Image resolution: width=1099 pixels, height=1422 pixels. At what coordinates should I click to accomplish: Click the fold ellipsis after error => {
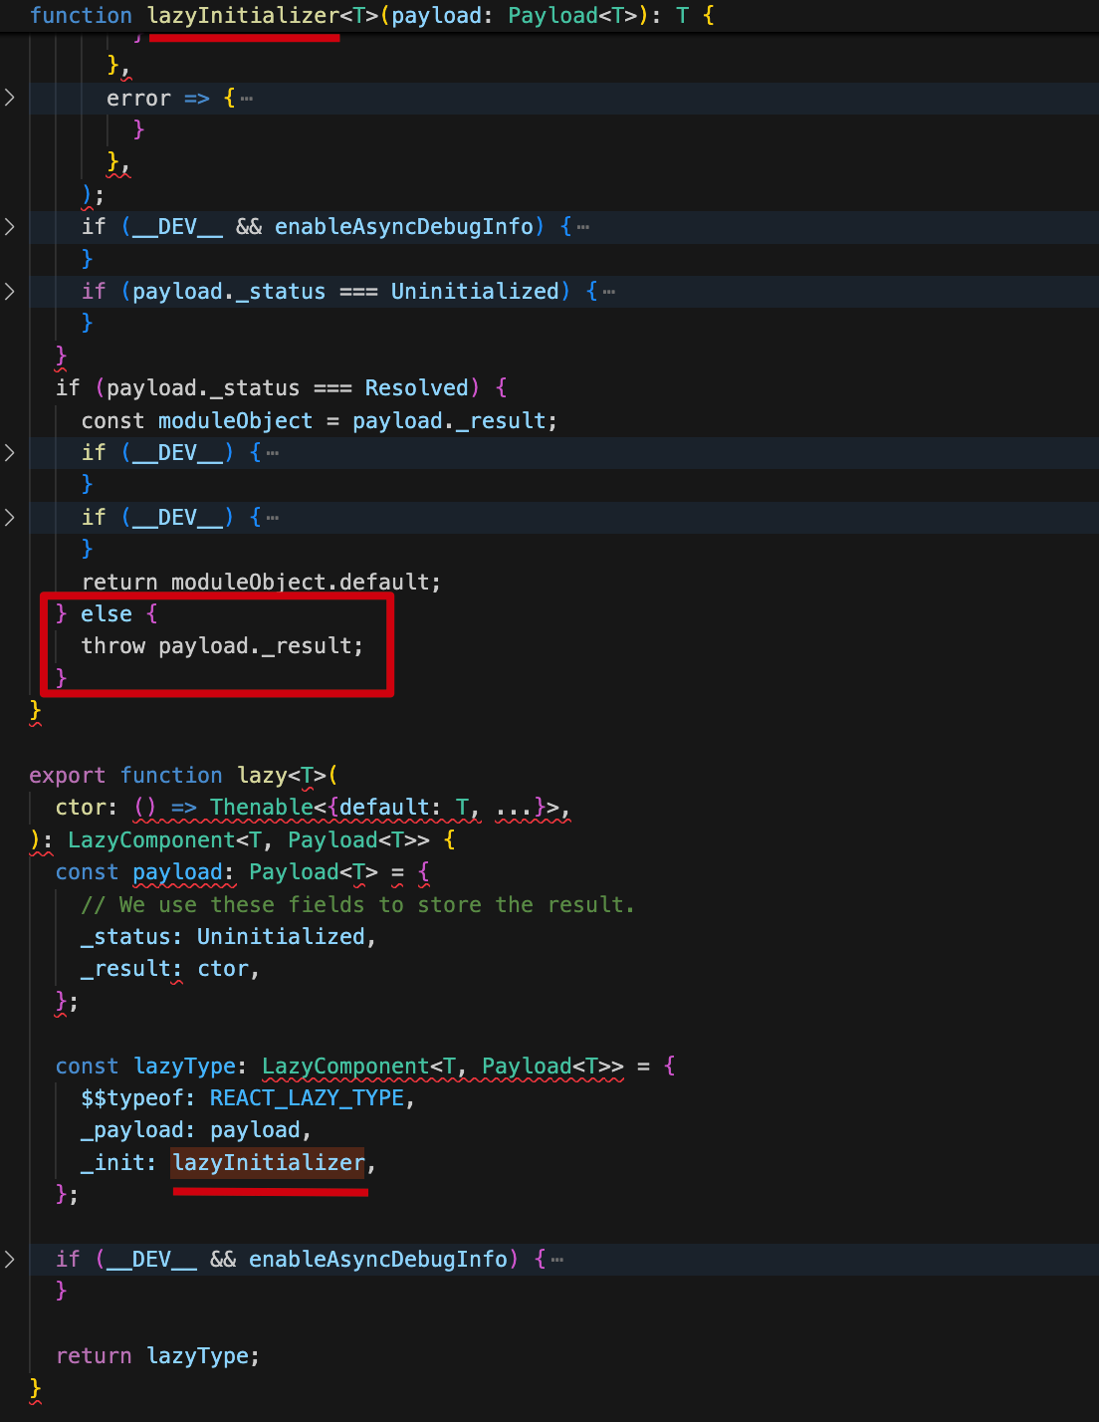(247, 99)
